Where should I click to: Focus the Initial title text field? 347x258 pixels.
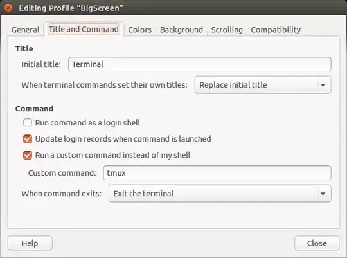click(200, 64)
